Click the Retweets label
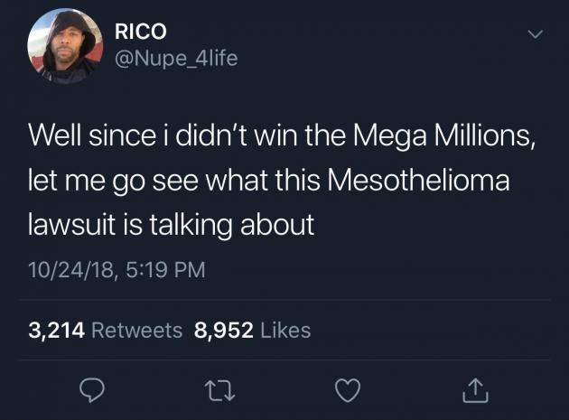The image size is (569, 420). coord(137,331)
